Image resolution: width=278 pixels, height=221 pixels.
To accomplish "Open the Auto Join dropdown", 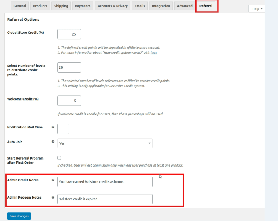I will 105,143.
